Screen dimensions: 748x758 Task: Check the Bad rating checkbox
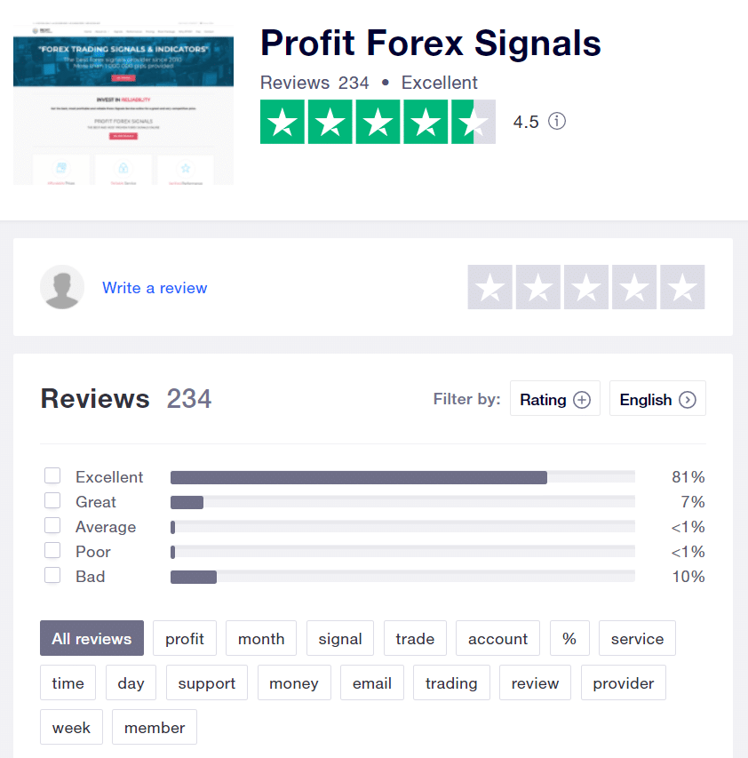click(x=52, y=575)
